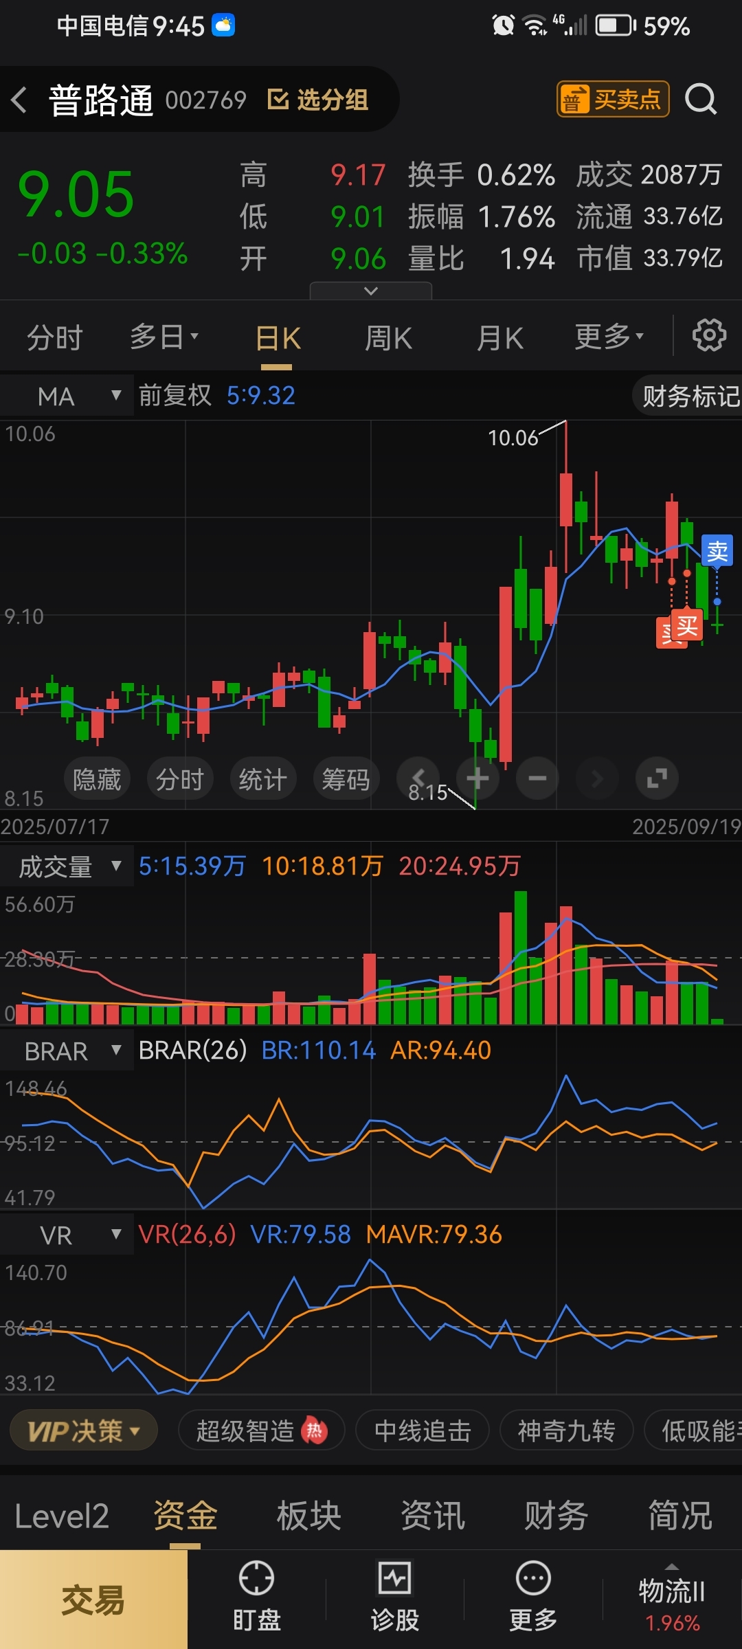Tap 换手 0.62% turnover value
The height and width of the screenshot is (1649, 742).
(x=481, y=175)
